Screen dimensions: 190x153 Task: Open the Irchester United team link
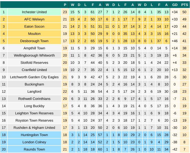coord(34,12)
